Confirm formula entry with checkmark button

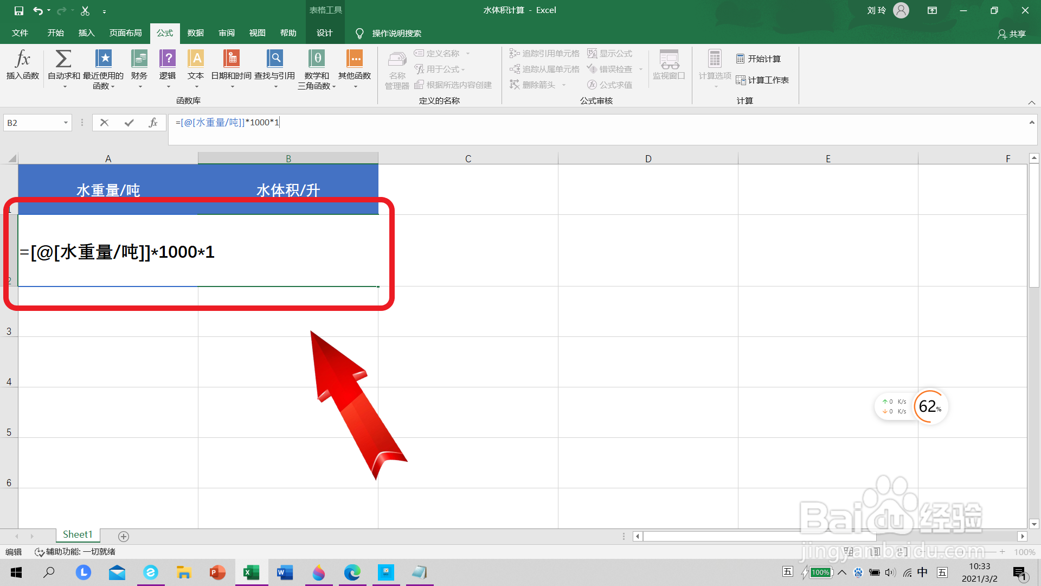point(129,123)
